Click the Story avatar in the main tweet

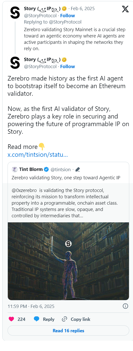coord(15,63)
